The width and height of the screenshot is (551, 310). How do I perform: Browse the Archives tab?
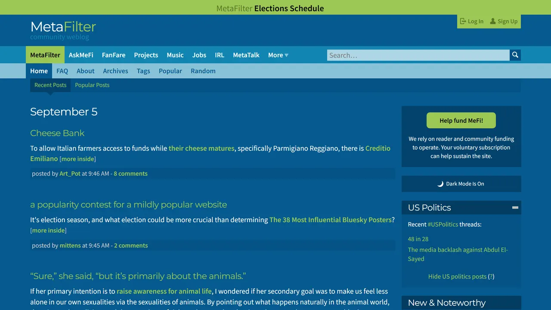pos(115,71)
